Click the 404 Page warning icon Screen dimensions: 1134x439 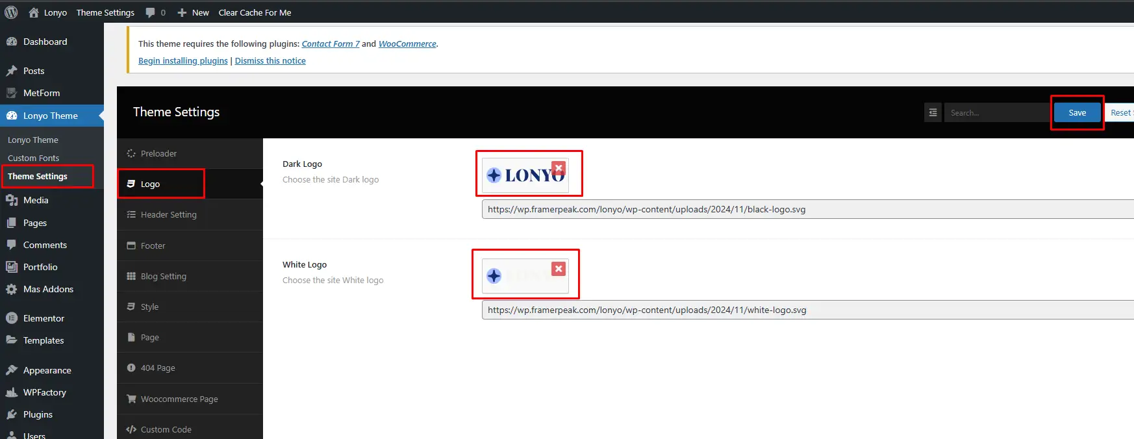click(x=131, y=368)
